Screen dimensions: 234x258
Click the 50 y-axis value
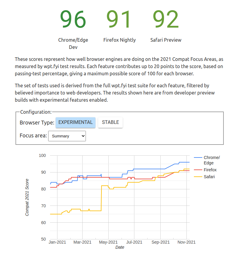pos(43,239)
